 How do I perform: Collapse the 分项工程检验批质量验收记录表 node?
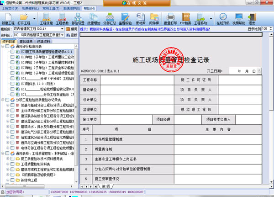3,100
